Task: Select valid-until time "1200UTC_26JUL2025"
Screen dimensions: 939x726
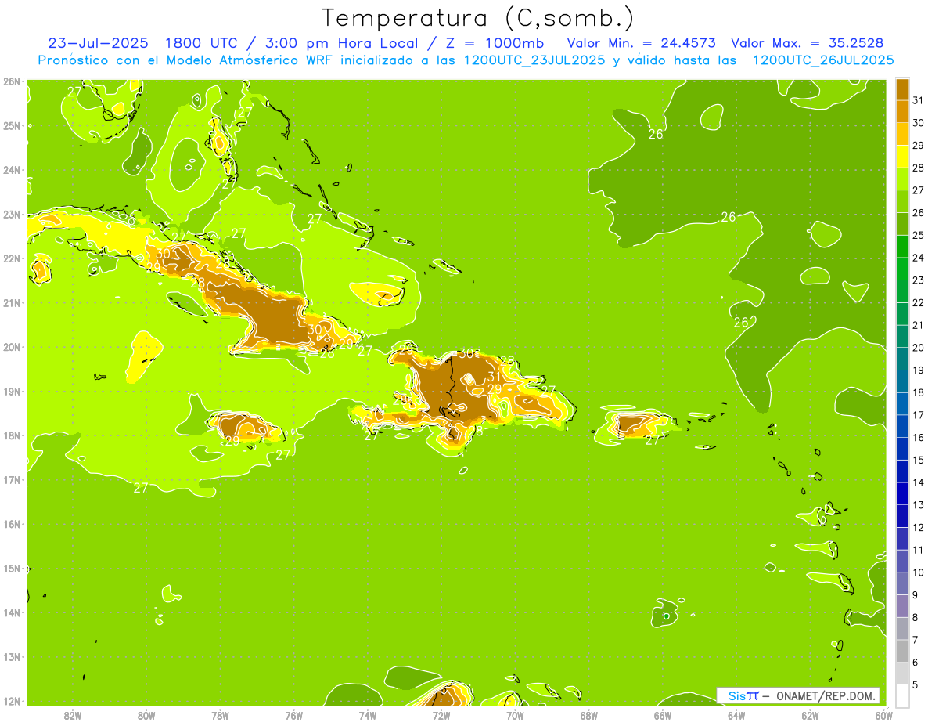Action: click(823, 60)
